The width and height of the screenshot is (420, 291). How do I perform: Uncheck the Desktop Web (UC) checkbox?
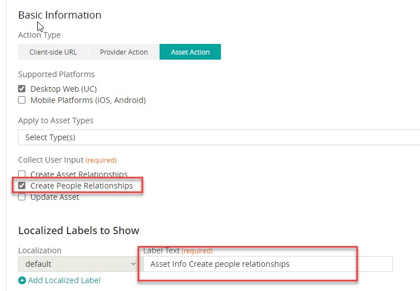(22, 89)
